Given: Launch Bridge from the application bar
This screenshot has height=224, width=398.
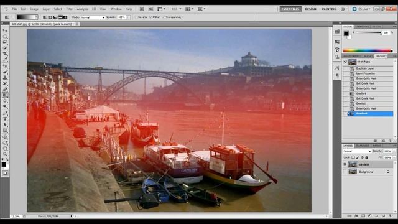Looking at the screenshot, I should tap(142, 9).
